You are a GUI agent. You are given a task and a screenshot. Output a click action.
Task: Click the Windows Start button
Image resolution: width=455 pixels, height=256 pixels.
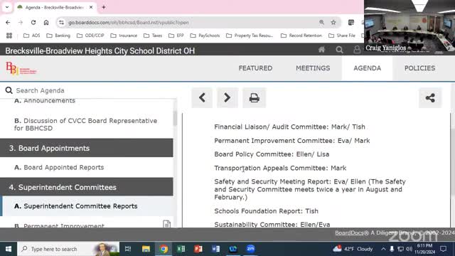point(9,249)
